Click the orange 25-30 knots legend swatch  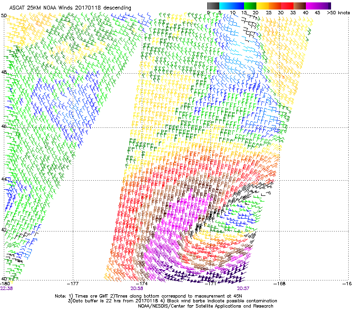[275, 6]
